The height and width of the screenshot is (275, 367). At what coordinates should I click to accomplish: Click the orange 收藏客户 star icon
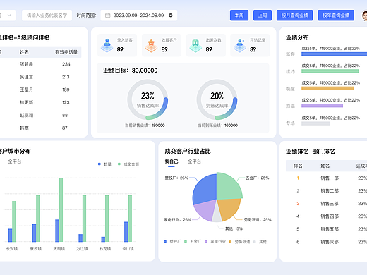pos(151,46)
